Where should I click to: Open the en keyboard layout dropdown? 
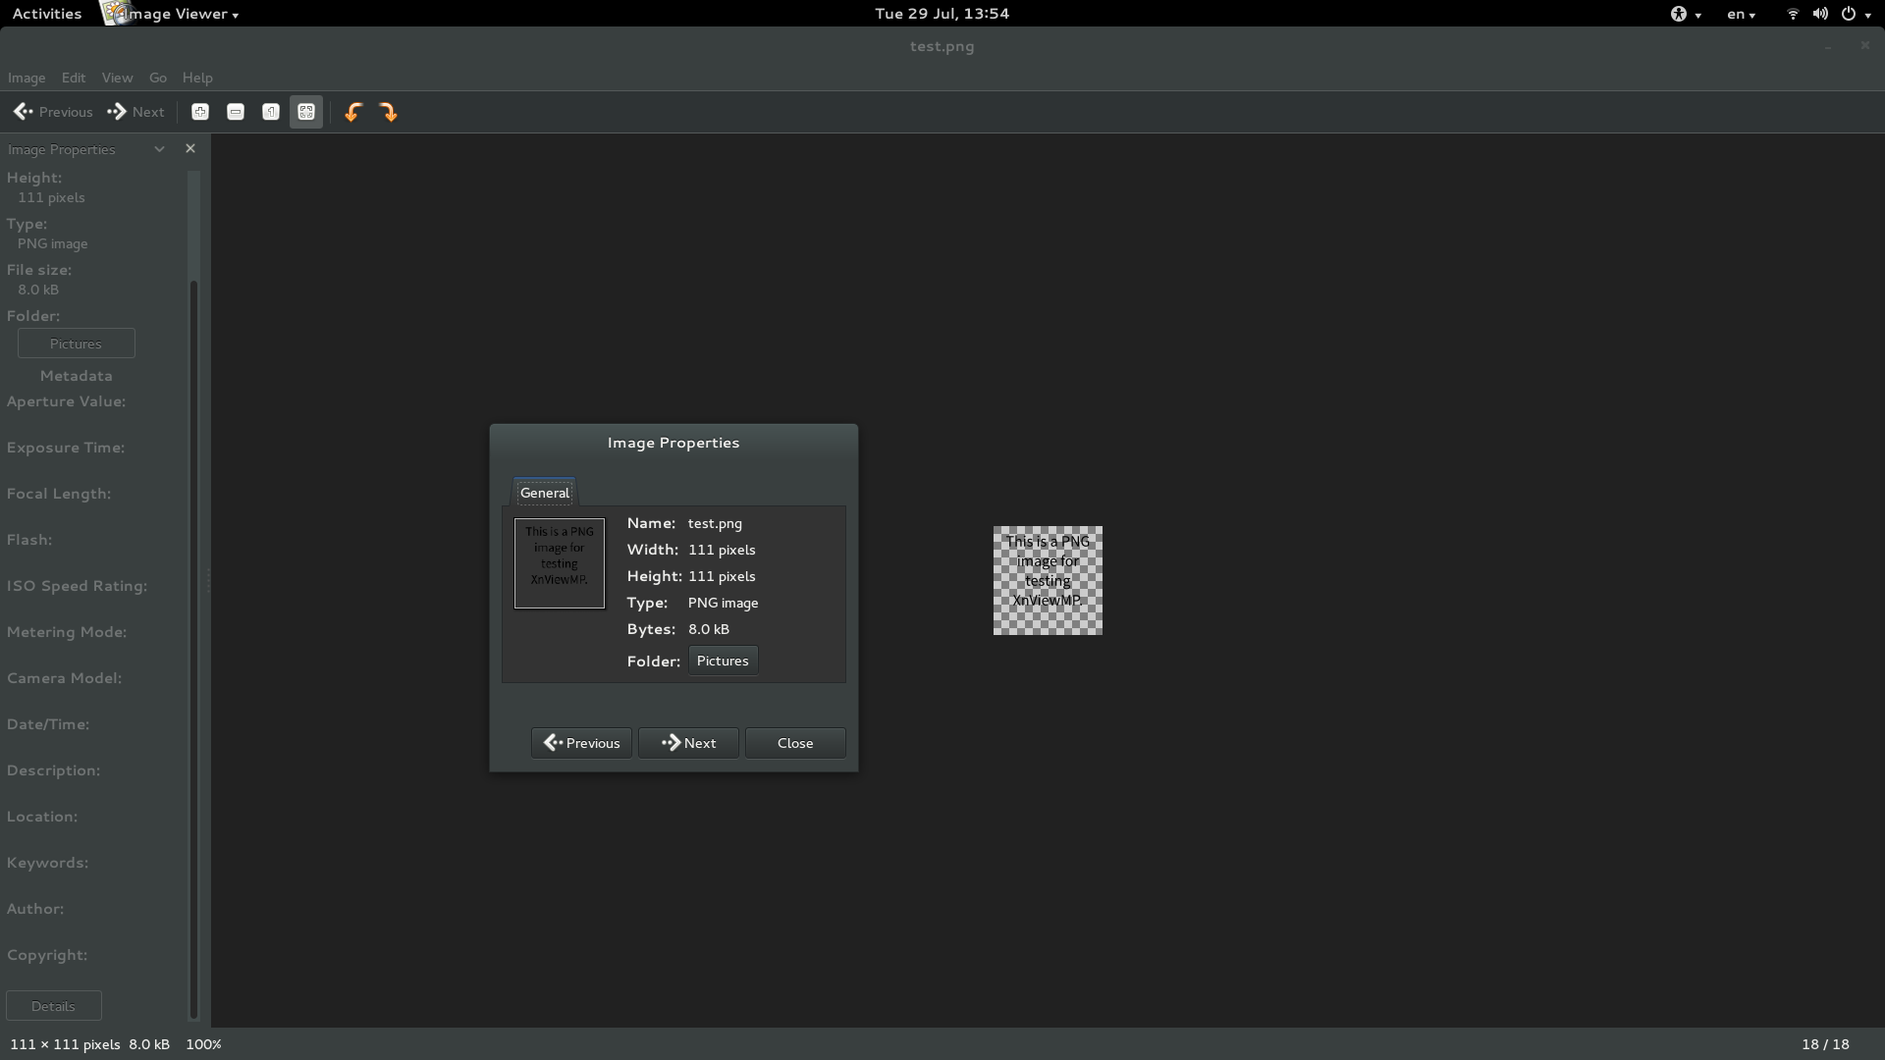click(x=1741, y=14)
